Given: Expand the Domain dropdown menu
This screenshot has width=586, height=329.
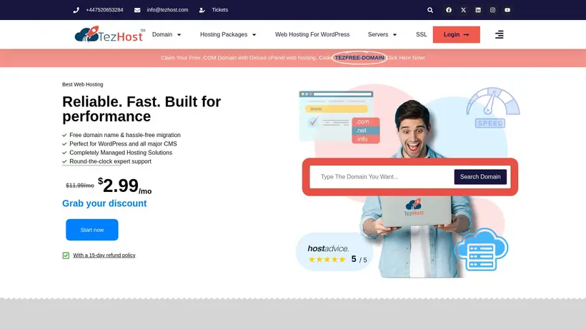Looking at the screenshot, I should point(167,34).
